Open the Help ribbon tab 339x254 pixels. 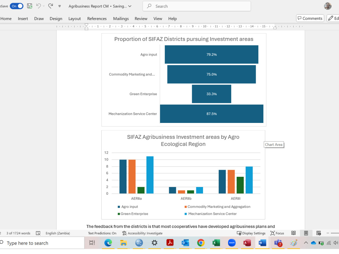click(x=173, y=19)
